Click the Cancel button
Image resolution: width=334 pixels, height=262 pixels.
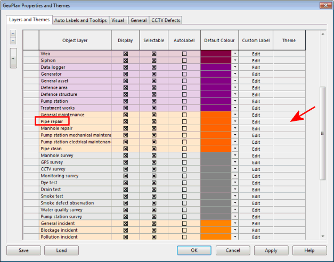point(233,250)
